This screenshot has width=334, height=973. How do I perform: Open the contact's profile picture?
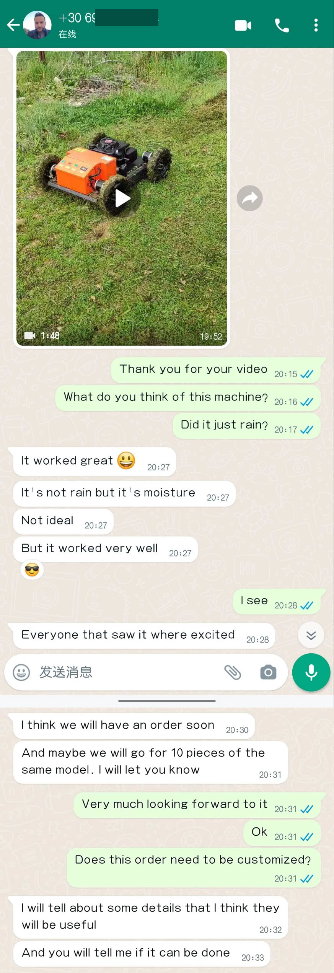click(x=37, y=25)
